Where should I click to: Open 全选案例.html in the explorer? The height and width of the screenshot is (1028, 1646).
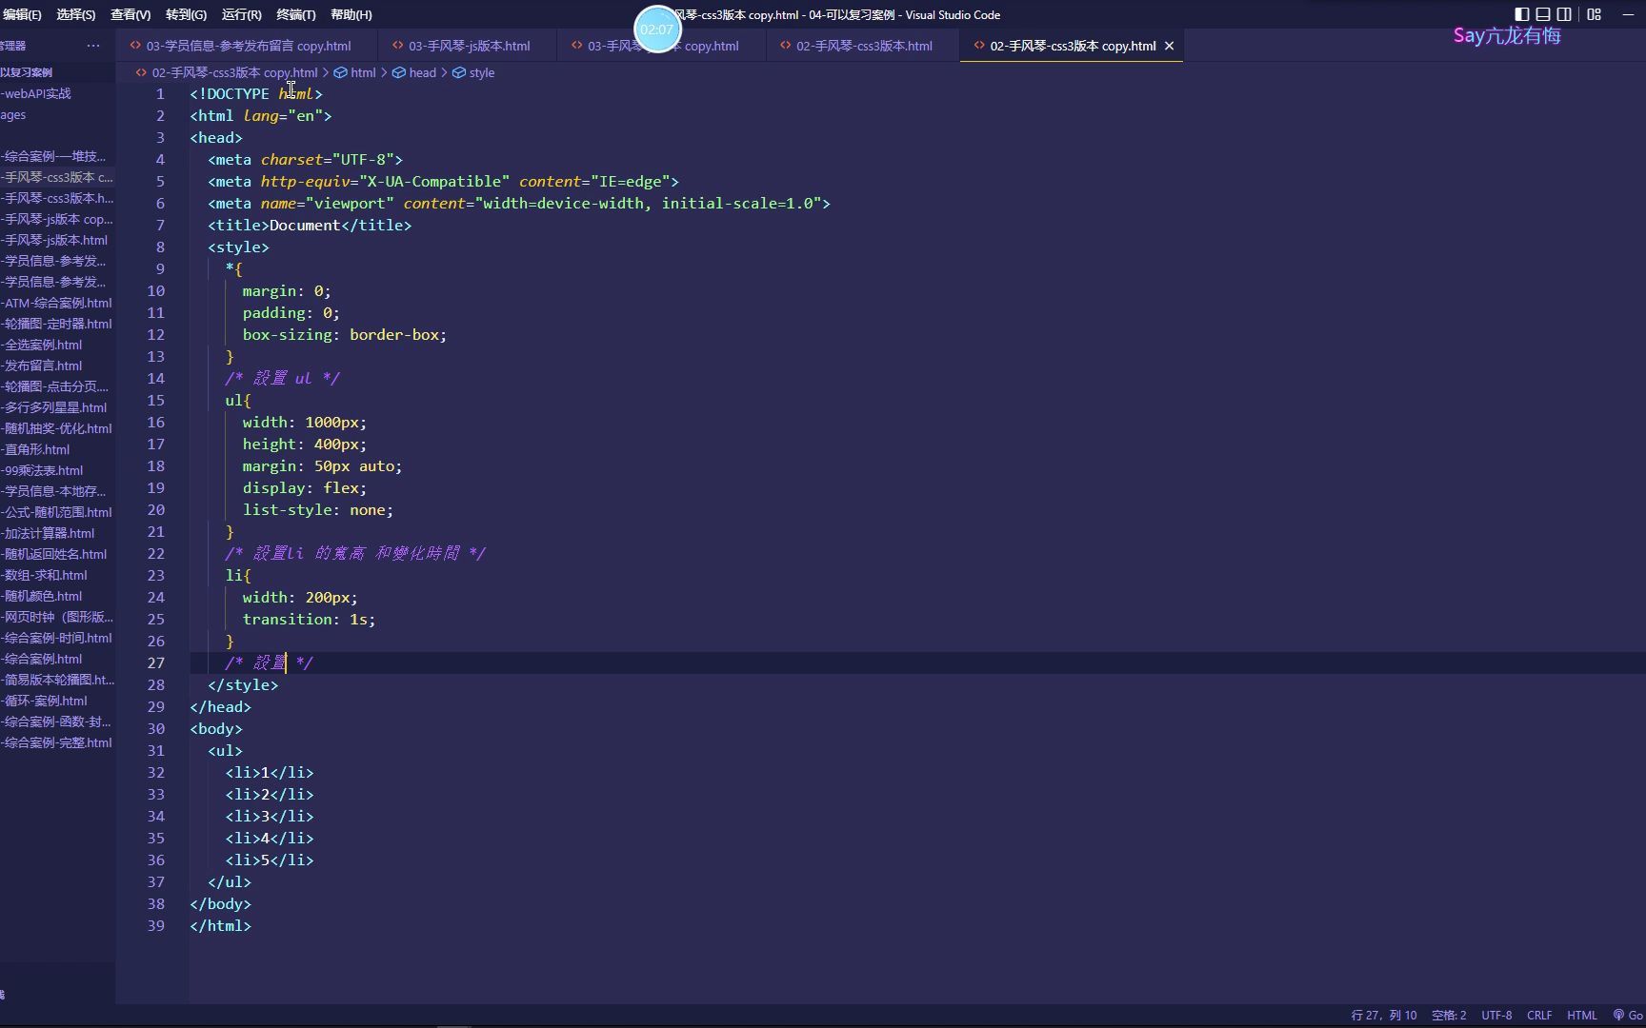(x=57, y=345)
